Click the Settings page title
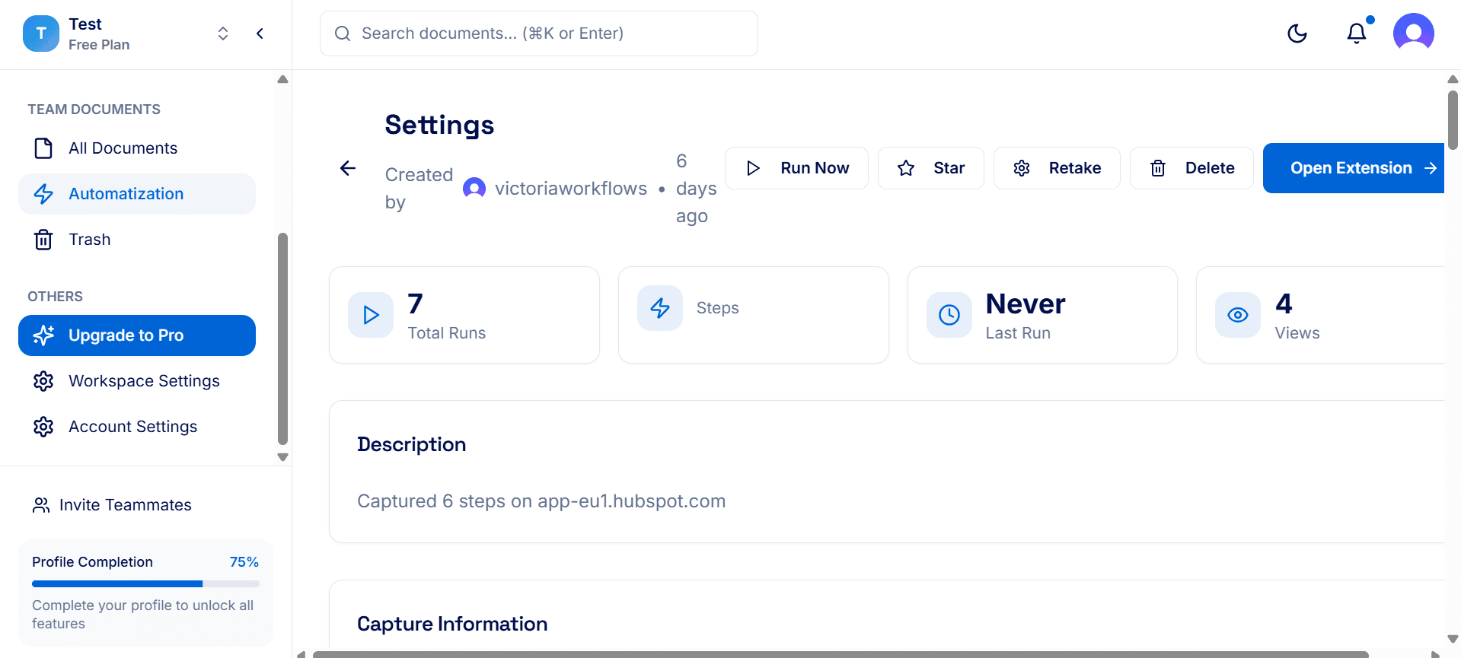This screenshot has height=658, width=1461. click(439, 125)
